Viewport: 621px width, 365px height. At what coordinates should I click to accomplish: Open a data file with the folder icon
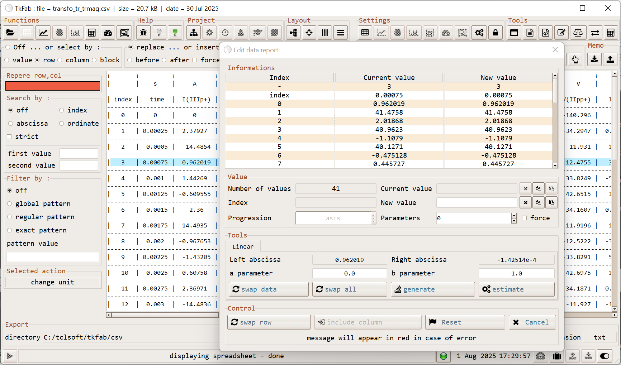(10, 32)
